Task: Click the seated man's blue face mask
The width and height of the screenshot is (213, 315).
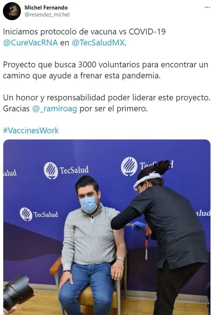Action: [89, 204]
